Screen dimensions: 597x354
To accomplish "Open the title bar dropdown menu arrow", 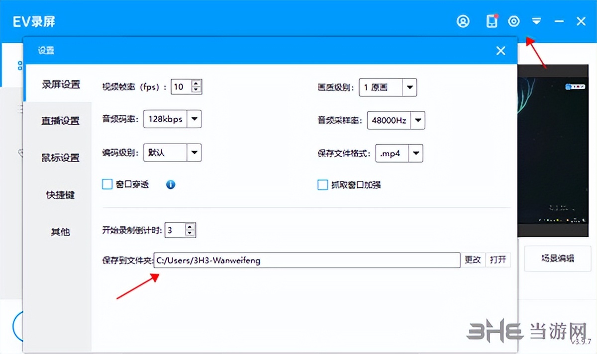I will [536, 21].
